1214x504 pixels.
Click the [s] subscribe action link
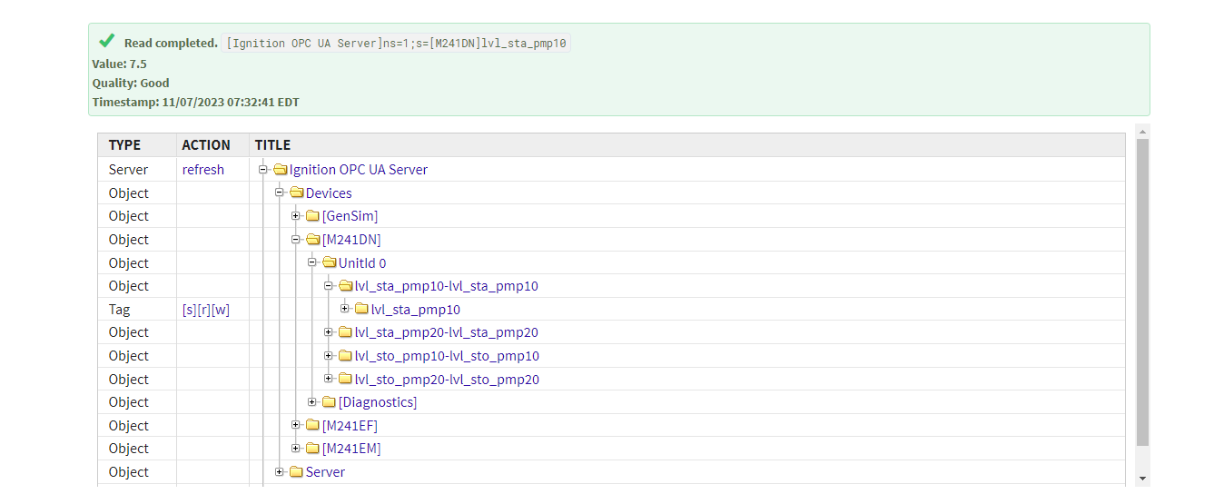click(x=189, y=310)
